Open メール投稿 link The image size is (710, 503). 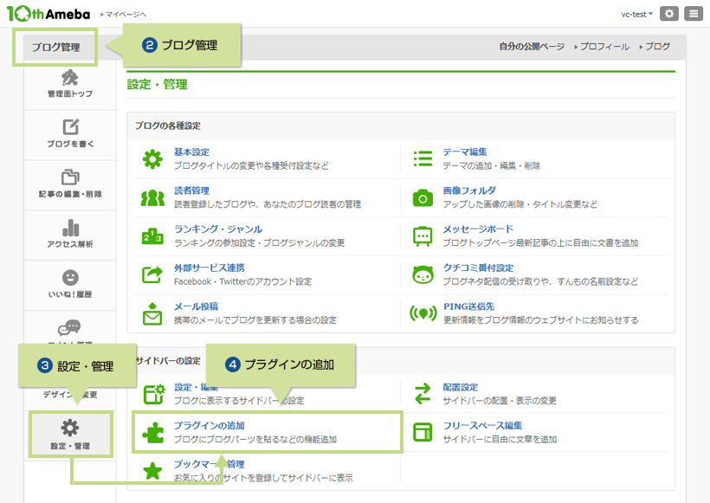(x=196, y=306)
